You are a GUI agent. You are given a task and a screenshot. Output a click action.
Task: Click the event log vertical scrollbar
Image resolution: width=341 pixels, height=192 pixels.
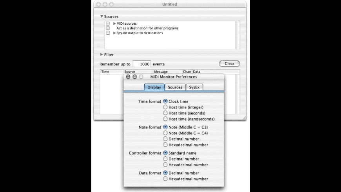[x=238, y=94]
